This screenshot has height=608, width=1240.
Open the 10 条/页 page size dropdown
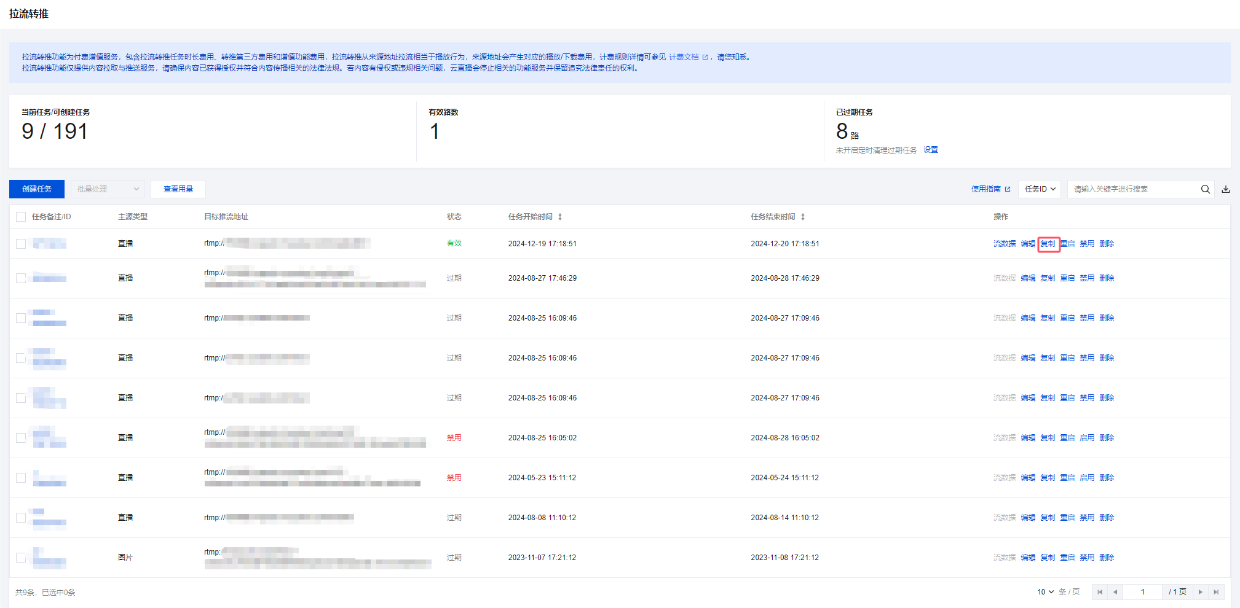(1045, 592)
